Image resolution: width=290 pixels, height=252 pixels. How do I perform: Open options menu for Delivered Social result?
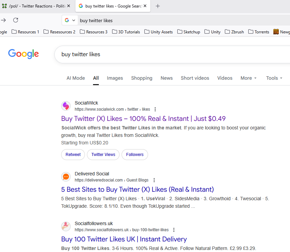click(154, 180)
